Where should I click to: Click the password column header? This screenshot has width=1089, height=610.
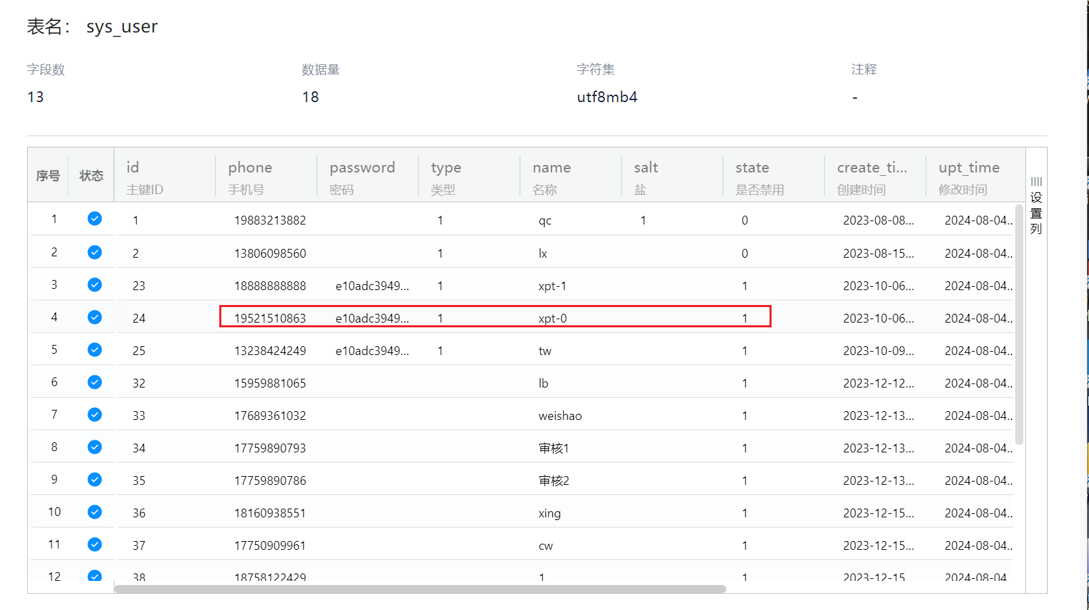(x=362, y=168)
